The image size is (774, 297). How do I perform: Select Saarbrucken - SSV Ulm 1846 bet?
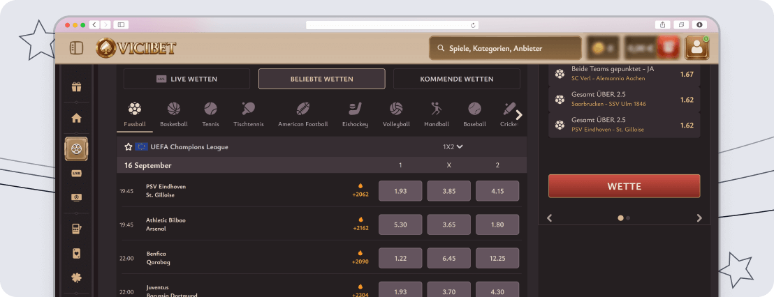pos(624,100)
